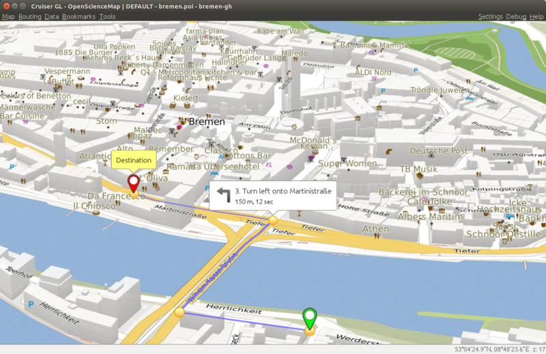Click the '150 m, 12 sec' distance text
546x354 pixels.
point(254,202)
